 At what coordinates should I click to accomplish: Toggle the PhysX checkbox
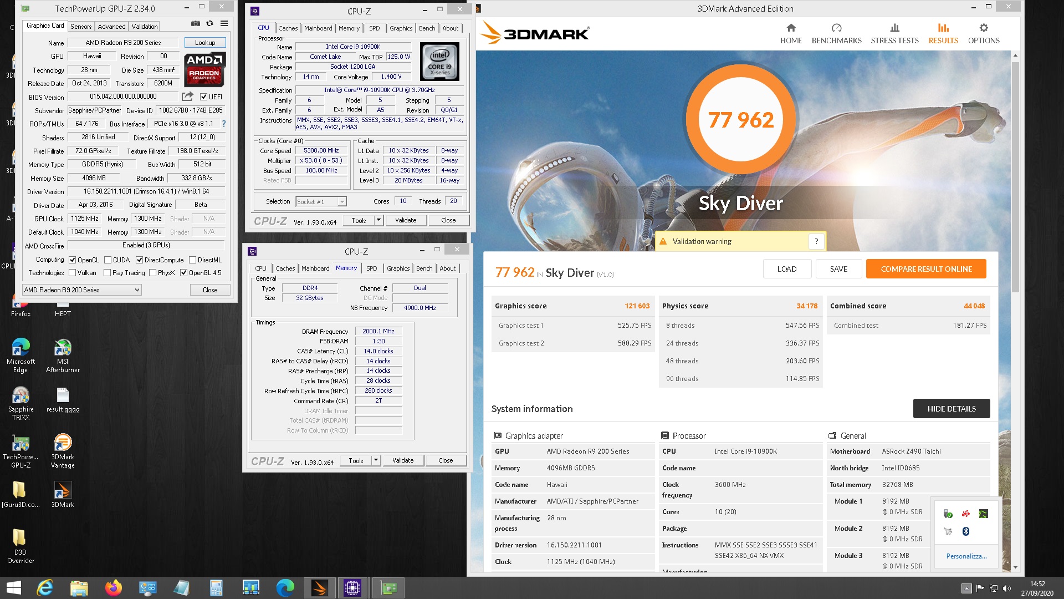[x=152, y=273]
